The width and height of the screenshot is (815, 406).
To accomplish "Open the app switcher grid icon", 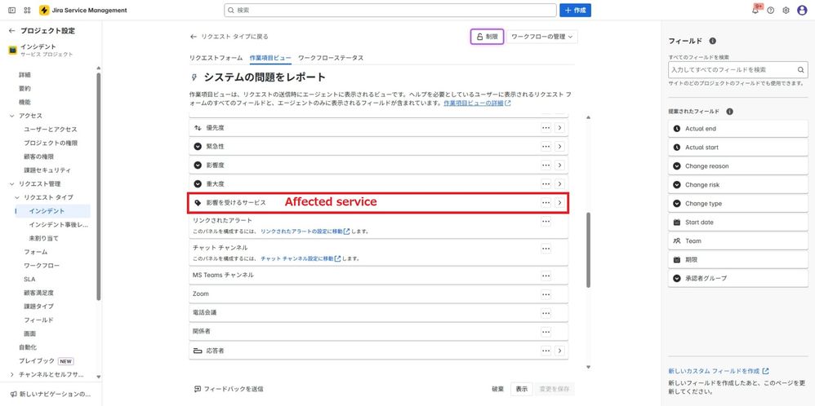I will [x=28, y=11].
